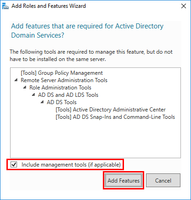
Task: Select AD DS Snap-Ins and Command-Line Tools
Action: [115, 117]
